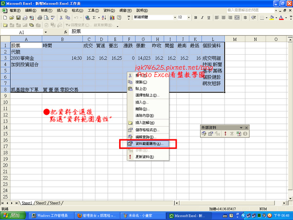This screenshot has height=220, width=293.
Task: Switch to Windows 工作管理員 in the taskbar
Action: [x=50, y=216]
